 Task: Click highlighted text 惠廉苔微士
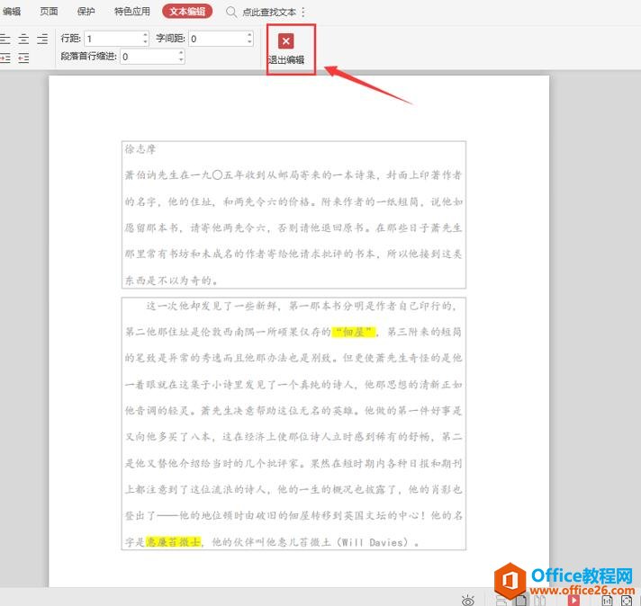[174, 542]
